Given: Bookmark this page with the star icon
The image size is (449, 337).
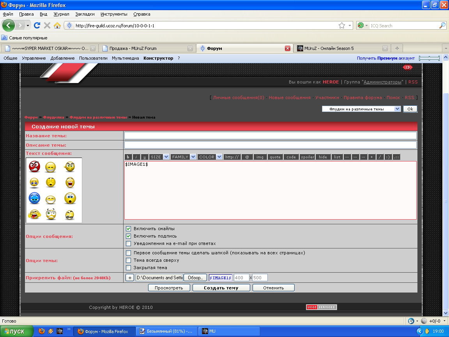Looking at the screenshot, I should pyautogui.click(x=342, y=25).
